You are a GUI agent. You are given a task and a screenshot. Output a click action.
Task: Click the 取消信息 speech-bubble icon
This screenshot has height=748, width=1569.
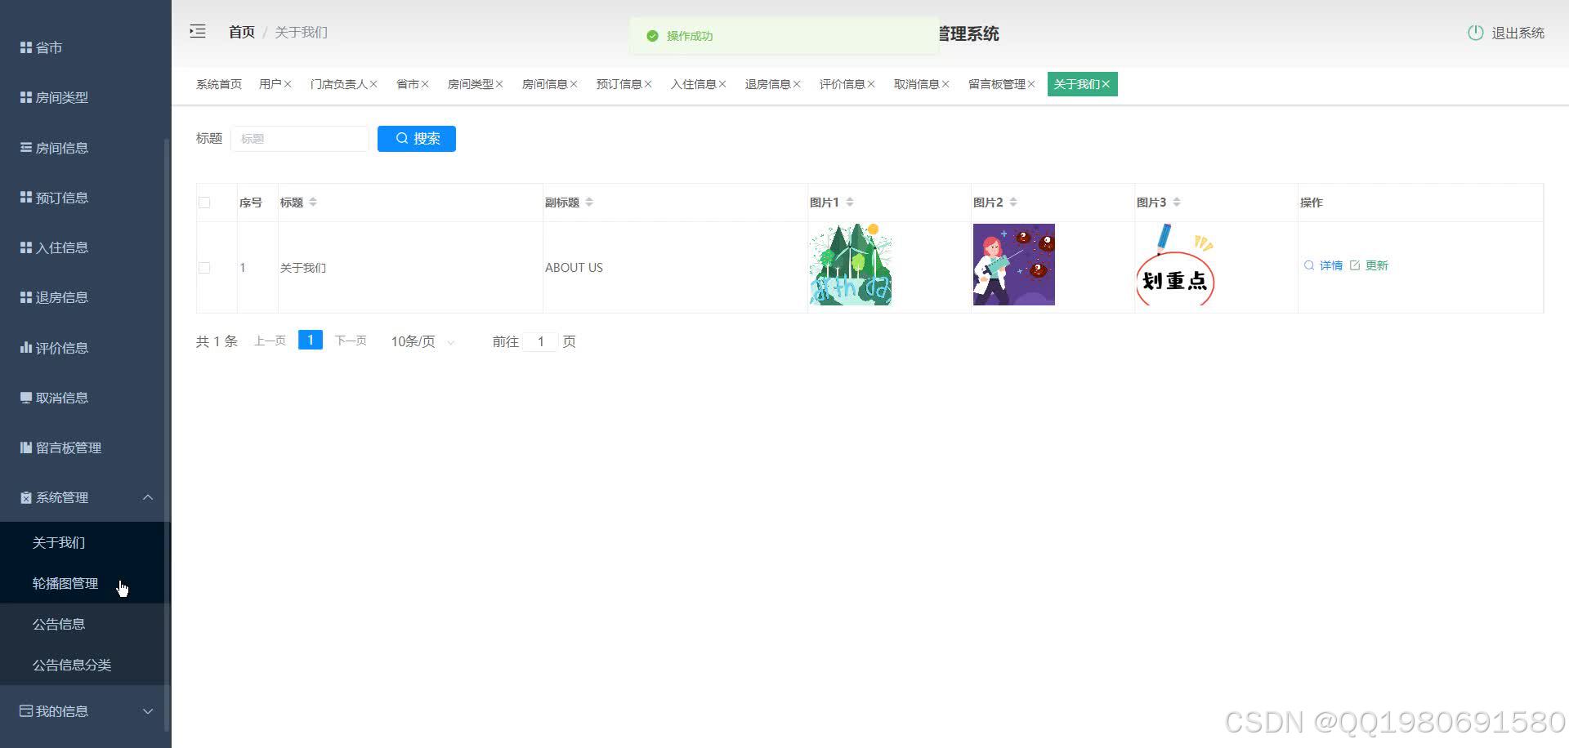click(25, 397)
